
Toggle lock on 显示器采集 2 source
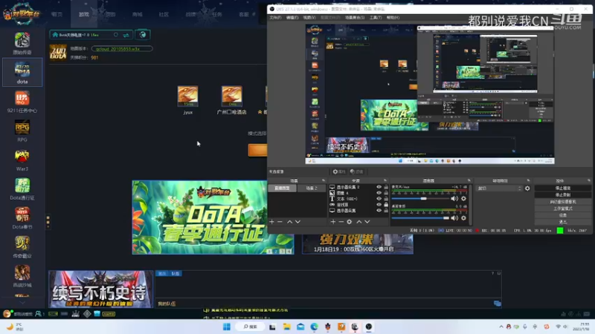click(386, 187)
